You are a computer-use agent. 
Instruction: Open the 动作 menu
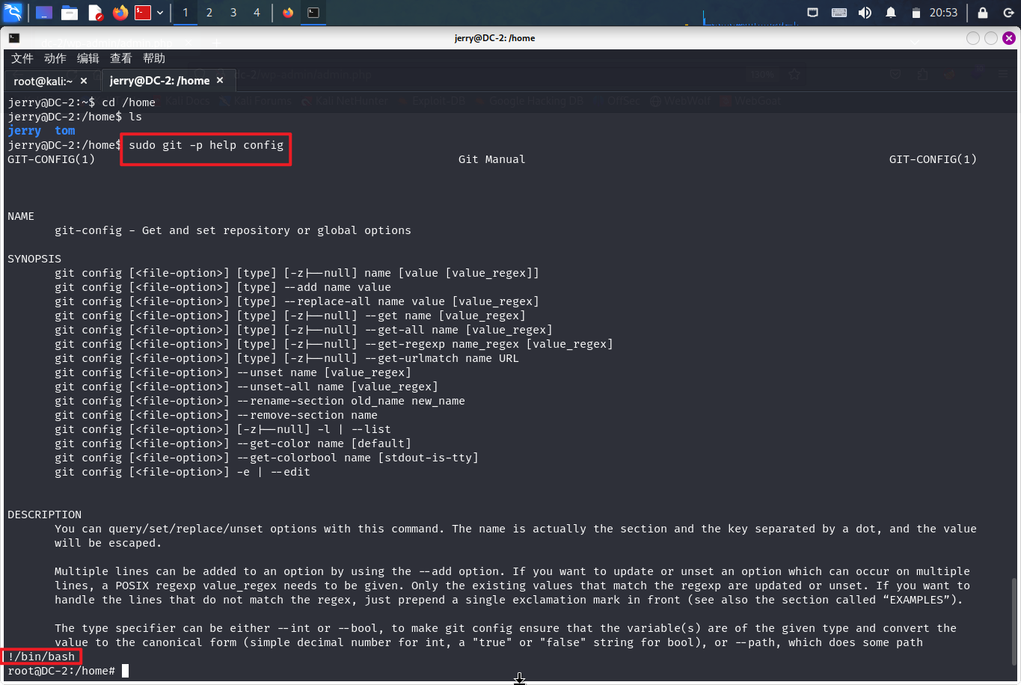[x=55, y=58]
